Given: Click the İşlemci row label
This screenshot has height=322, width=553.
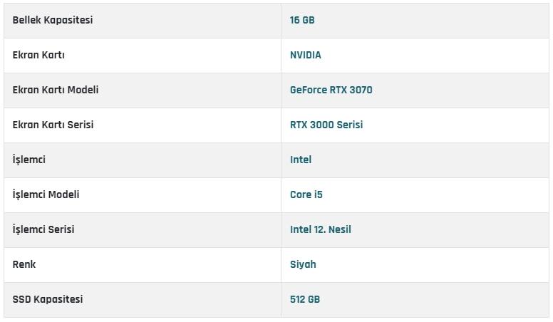Looking at the screenshot, I should coord(29,160).
